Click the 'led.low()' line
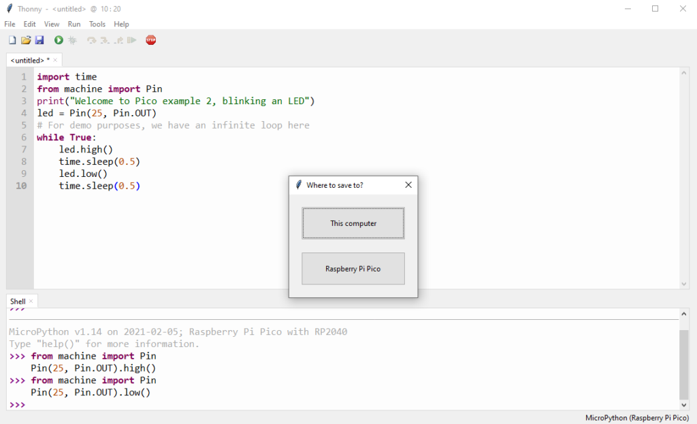 coord(83,174)
